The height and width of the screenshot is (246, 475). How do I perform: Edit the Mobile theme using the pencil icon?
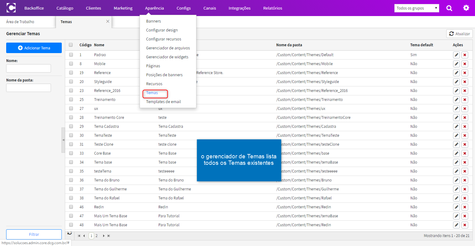coord(456,64)
